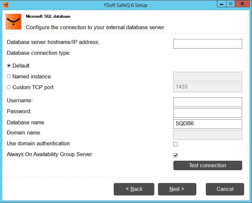Image resolution: width=252 pixels, height=203 pixels.
Task: Click the TCP port field showing 1433
Action: (207, 87)
